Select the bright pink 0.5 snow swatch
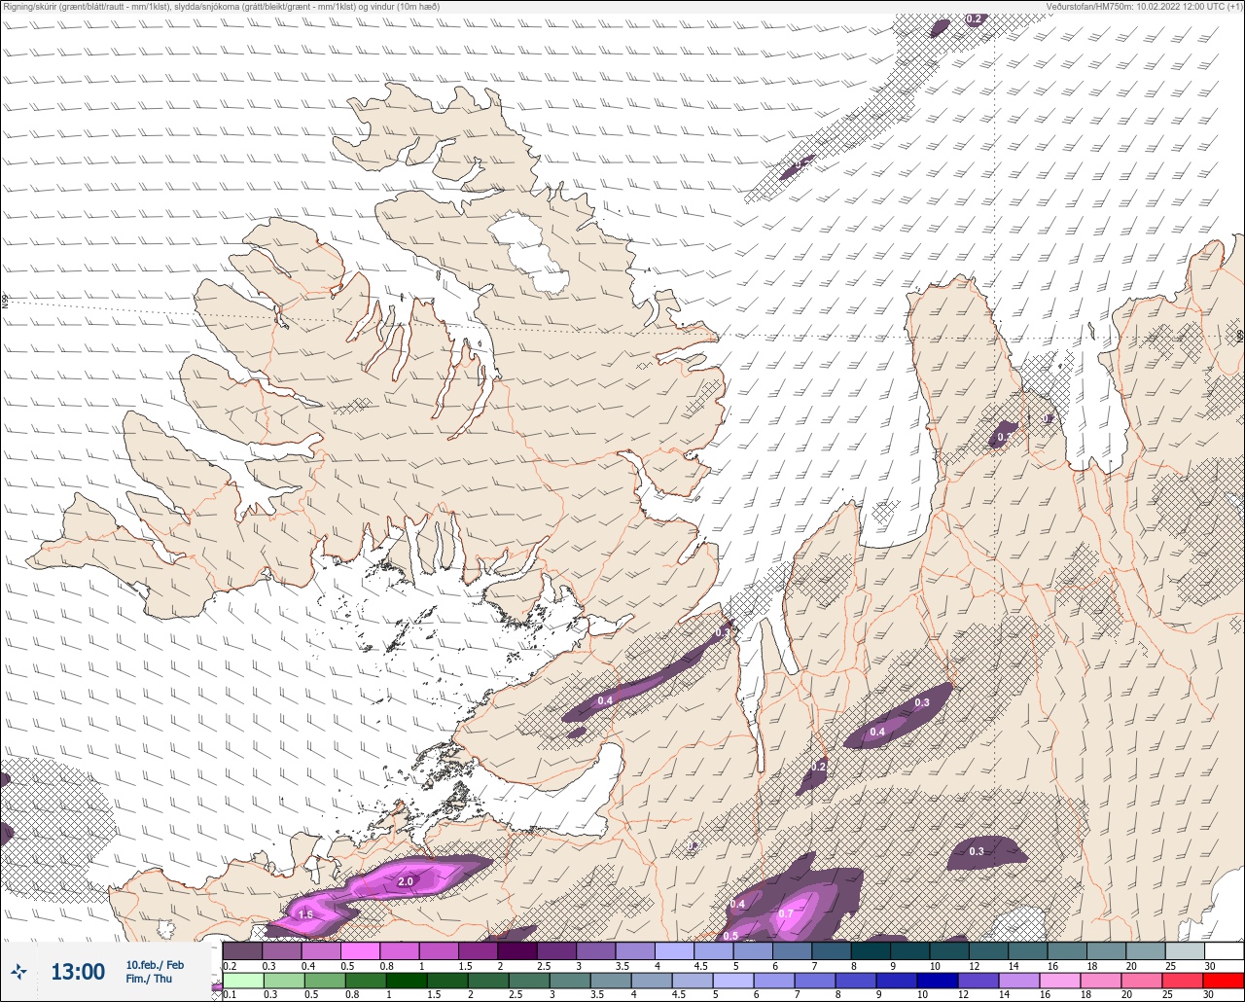 [360, 950]
